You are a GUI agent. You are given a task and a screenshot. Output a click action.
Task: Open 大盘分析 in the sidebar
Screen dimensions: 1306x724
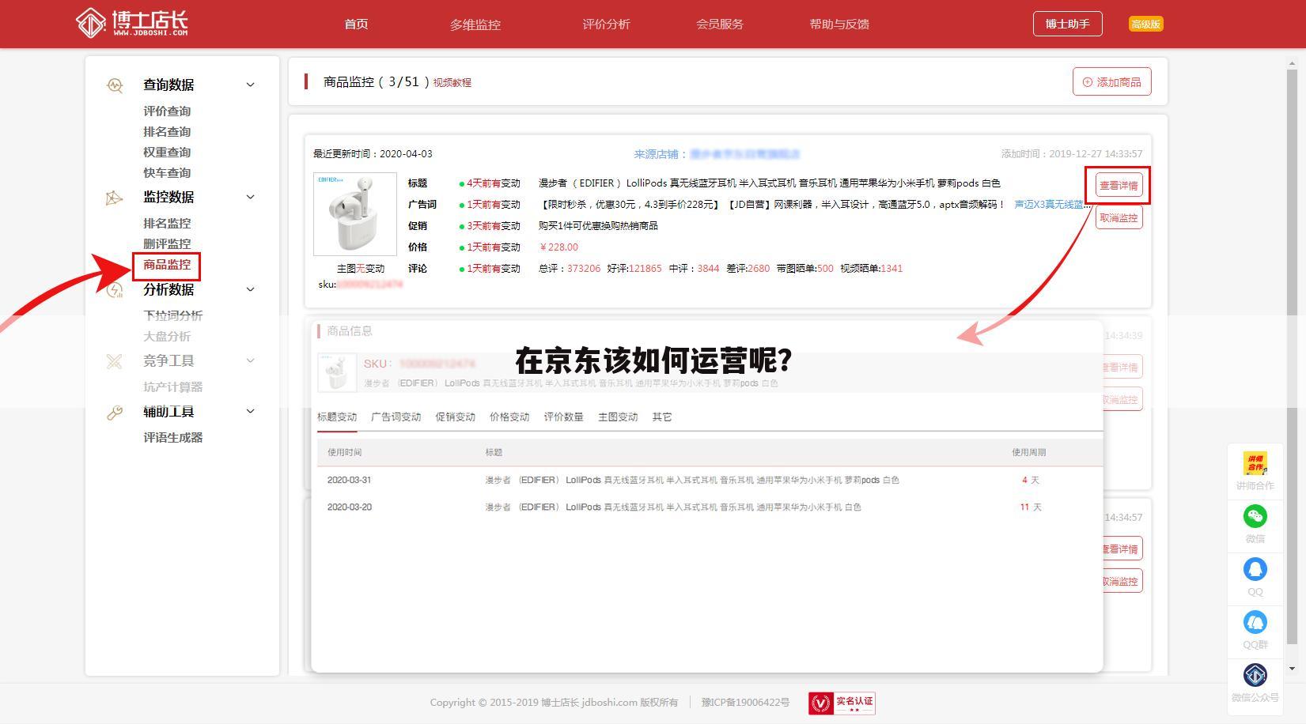tap(167, 337)
